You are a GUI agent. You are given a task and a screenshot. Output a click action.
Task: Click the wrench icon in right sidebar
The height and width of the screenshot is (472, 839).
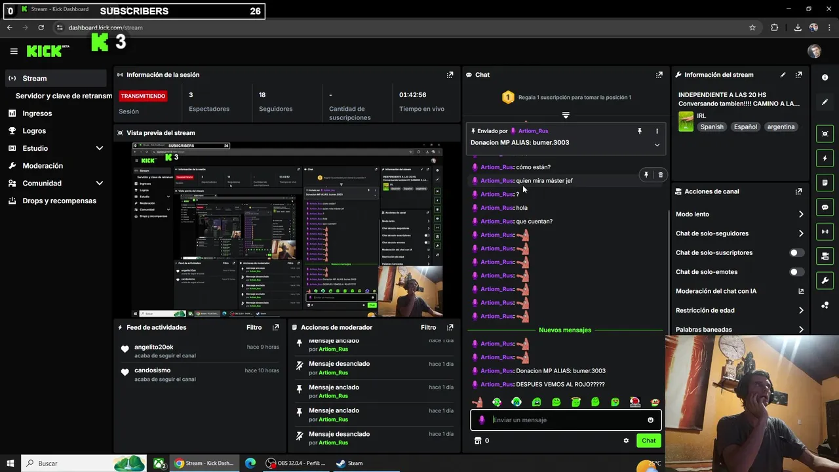tap(825, 281)
